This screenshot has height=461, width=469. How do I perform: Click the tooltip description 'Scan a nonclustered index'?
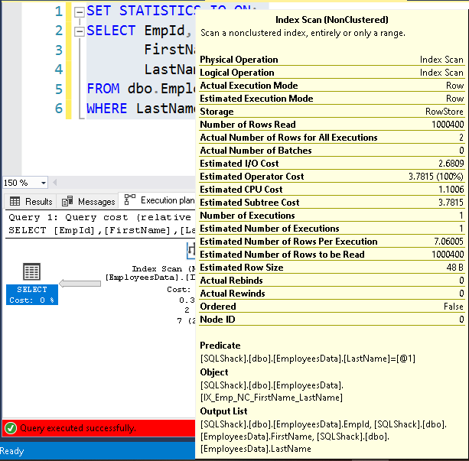(x=303, y=33)
